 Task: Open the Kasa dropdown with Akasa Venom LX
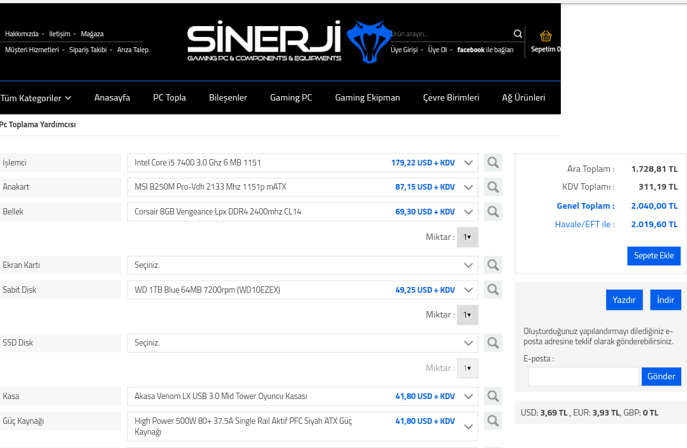[x=302, y=396]
